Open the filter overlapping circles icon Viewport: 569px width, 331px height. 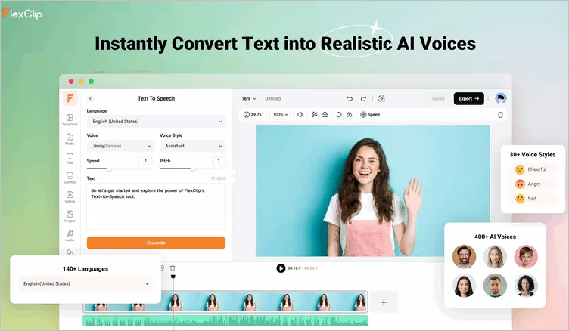pyautogui.click(x=325, y=115)
